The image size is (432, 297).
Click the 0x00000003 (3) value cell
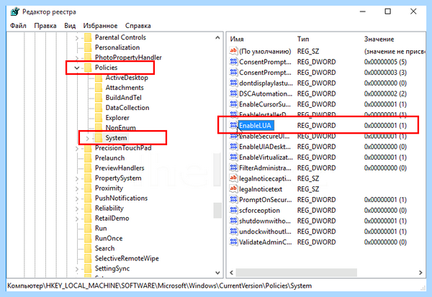[x=385, y=73]
